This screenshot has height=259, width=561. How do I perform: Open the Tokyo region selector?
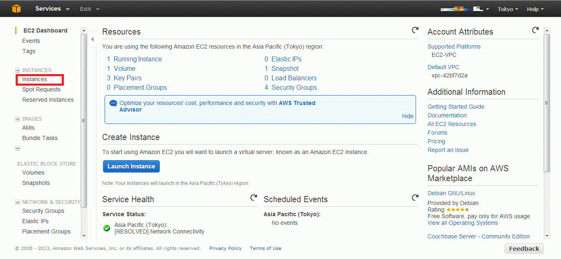coord(508,9)
